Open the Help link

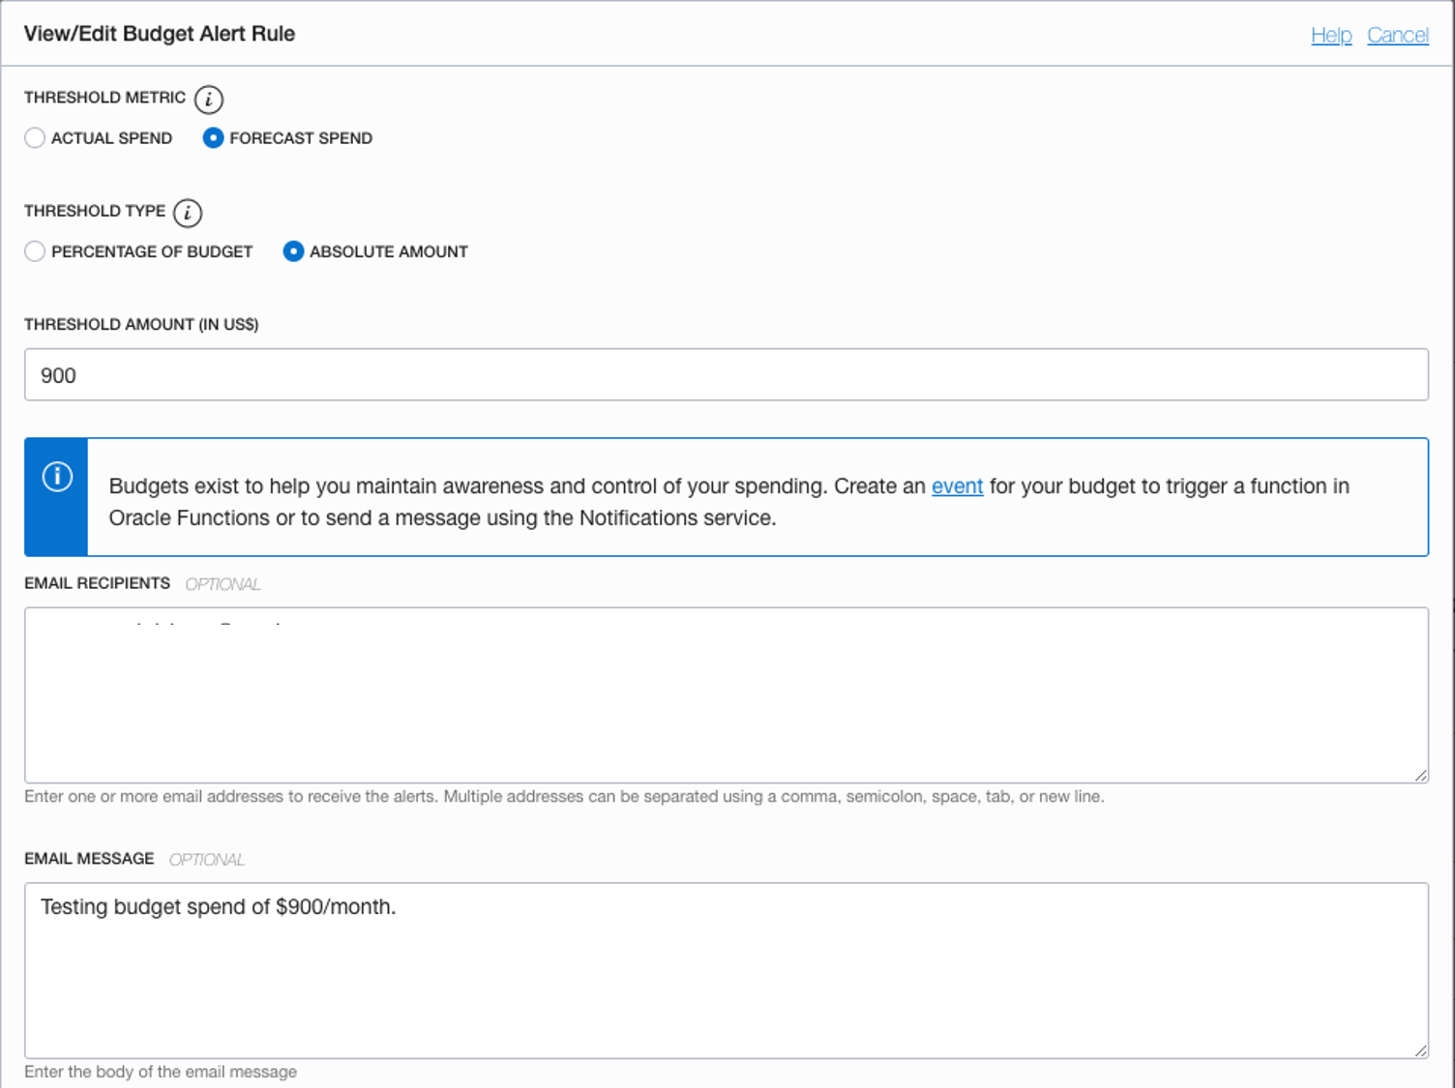(x=1331, y=34)
